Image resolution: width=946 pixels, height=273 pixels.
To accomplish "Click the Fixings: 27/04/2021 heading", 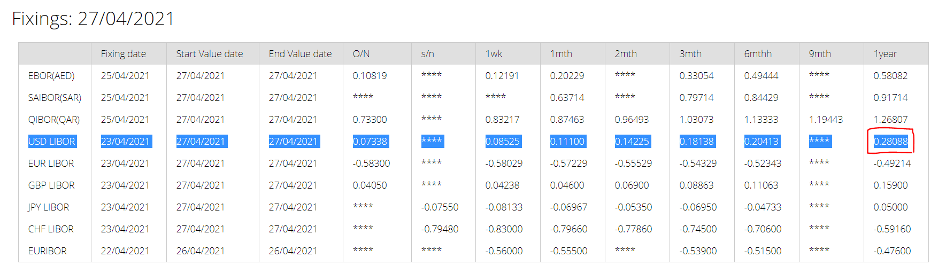I will point(93,19).
